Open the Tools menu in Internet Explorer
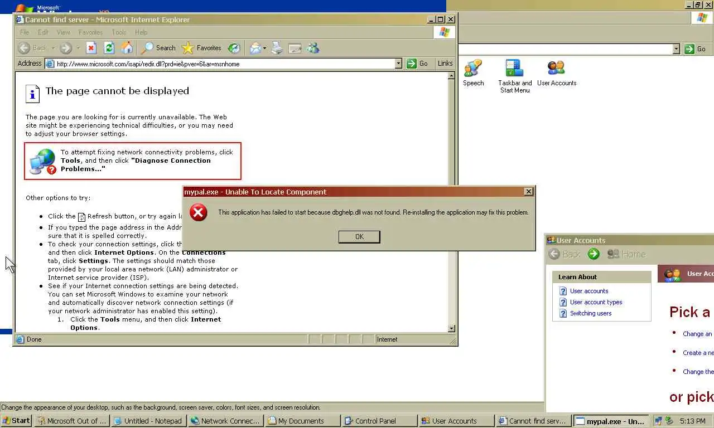 tap(119, 32)
